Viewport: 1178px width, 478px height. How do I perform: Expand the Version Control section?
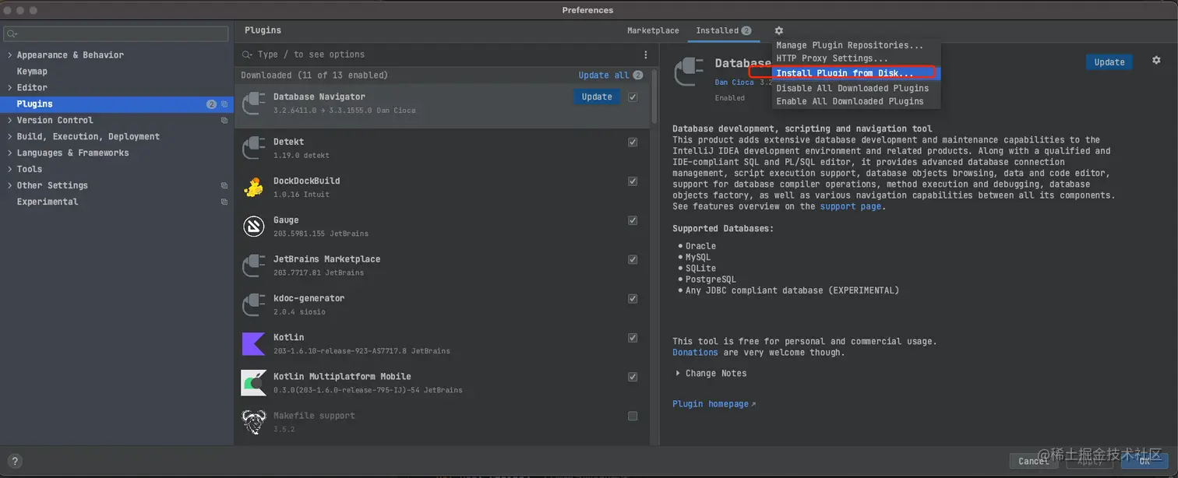point(9,121)
